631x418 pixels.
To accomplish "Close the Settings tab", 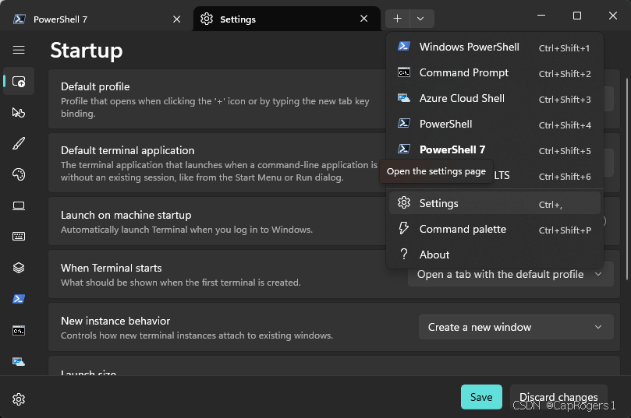I will click(x=363, y=19).
